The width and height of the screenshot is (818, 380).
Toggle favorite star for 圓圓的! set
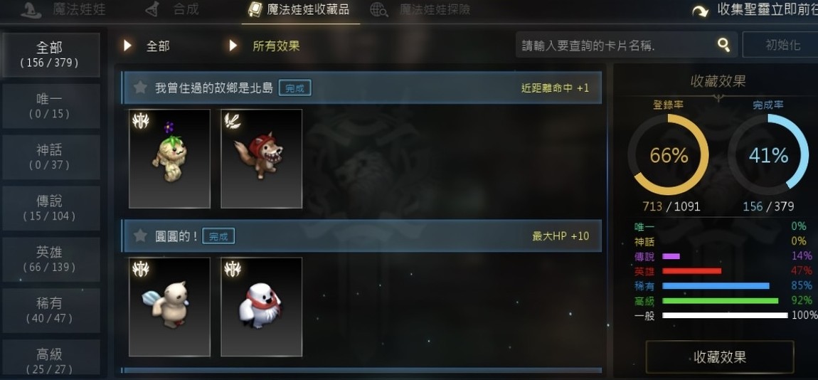click(140, 236)
